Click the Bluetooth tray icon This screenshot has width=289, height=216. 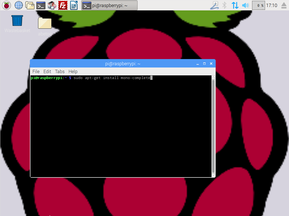tap(224, 5)
